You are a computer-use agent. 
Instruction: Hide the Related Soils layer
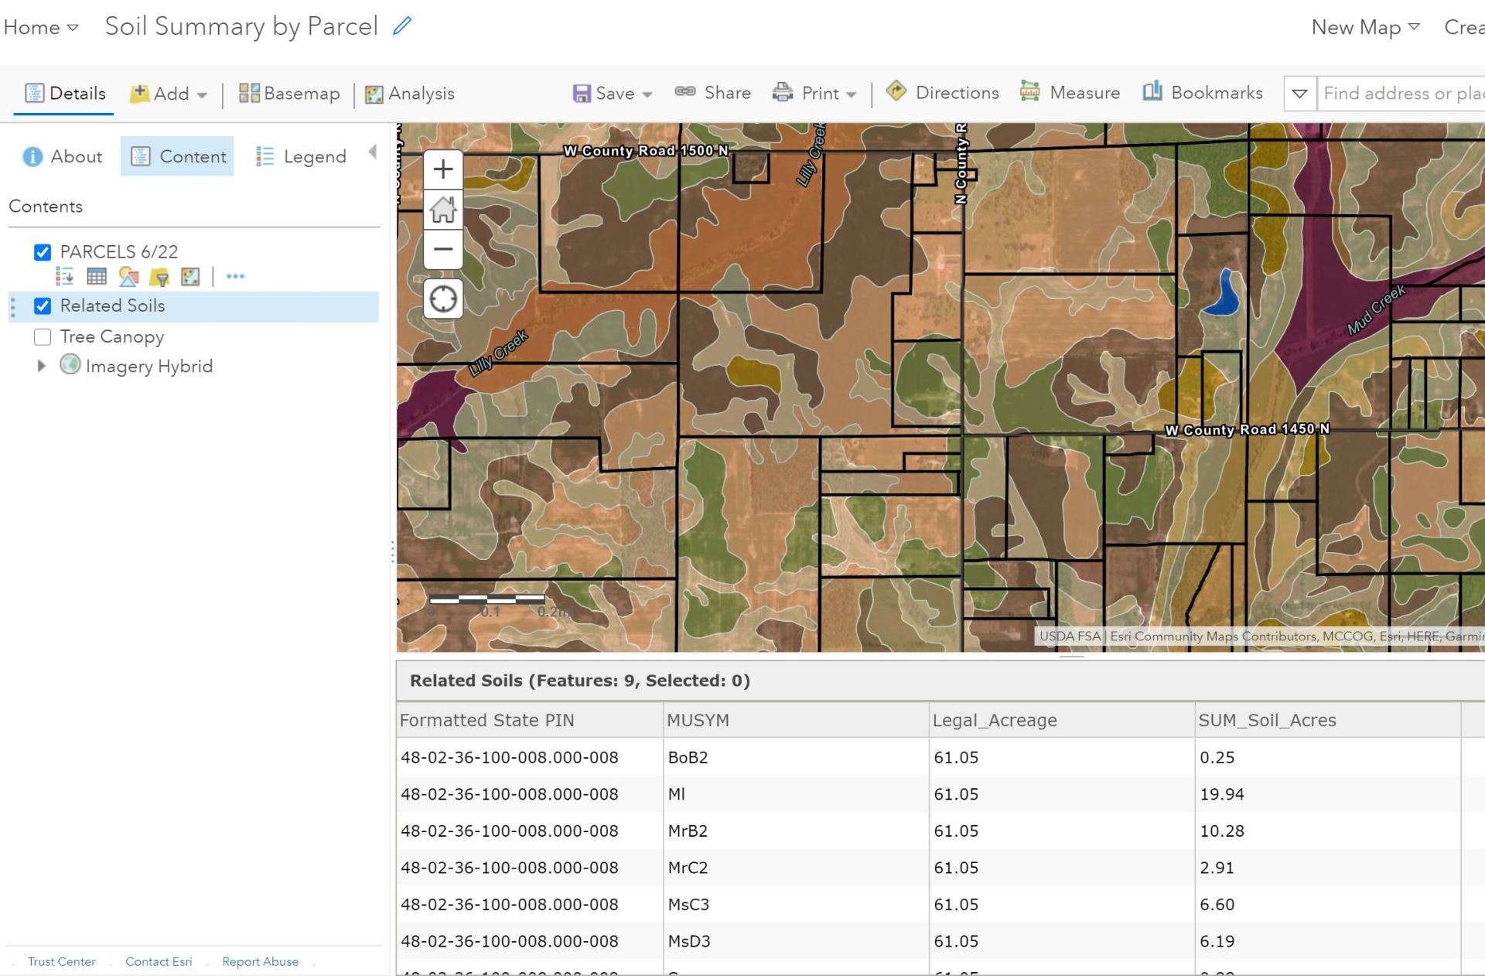point(43,306)
